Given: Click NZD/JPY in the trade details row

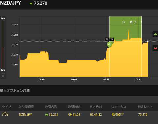Looking at the screenshot, I should click(x=25, y=115).
